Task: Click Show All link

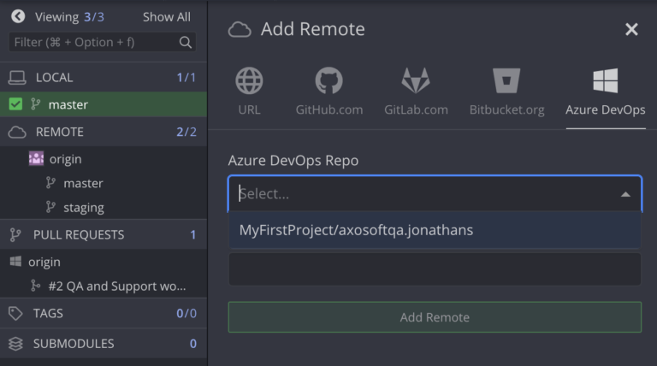Action: coord(166,16)
